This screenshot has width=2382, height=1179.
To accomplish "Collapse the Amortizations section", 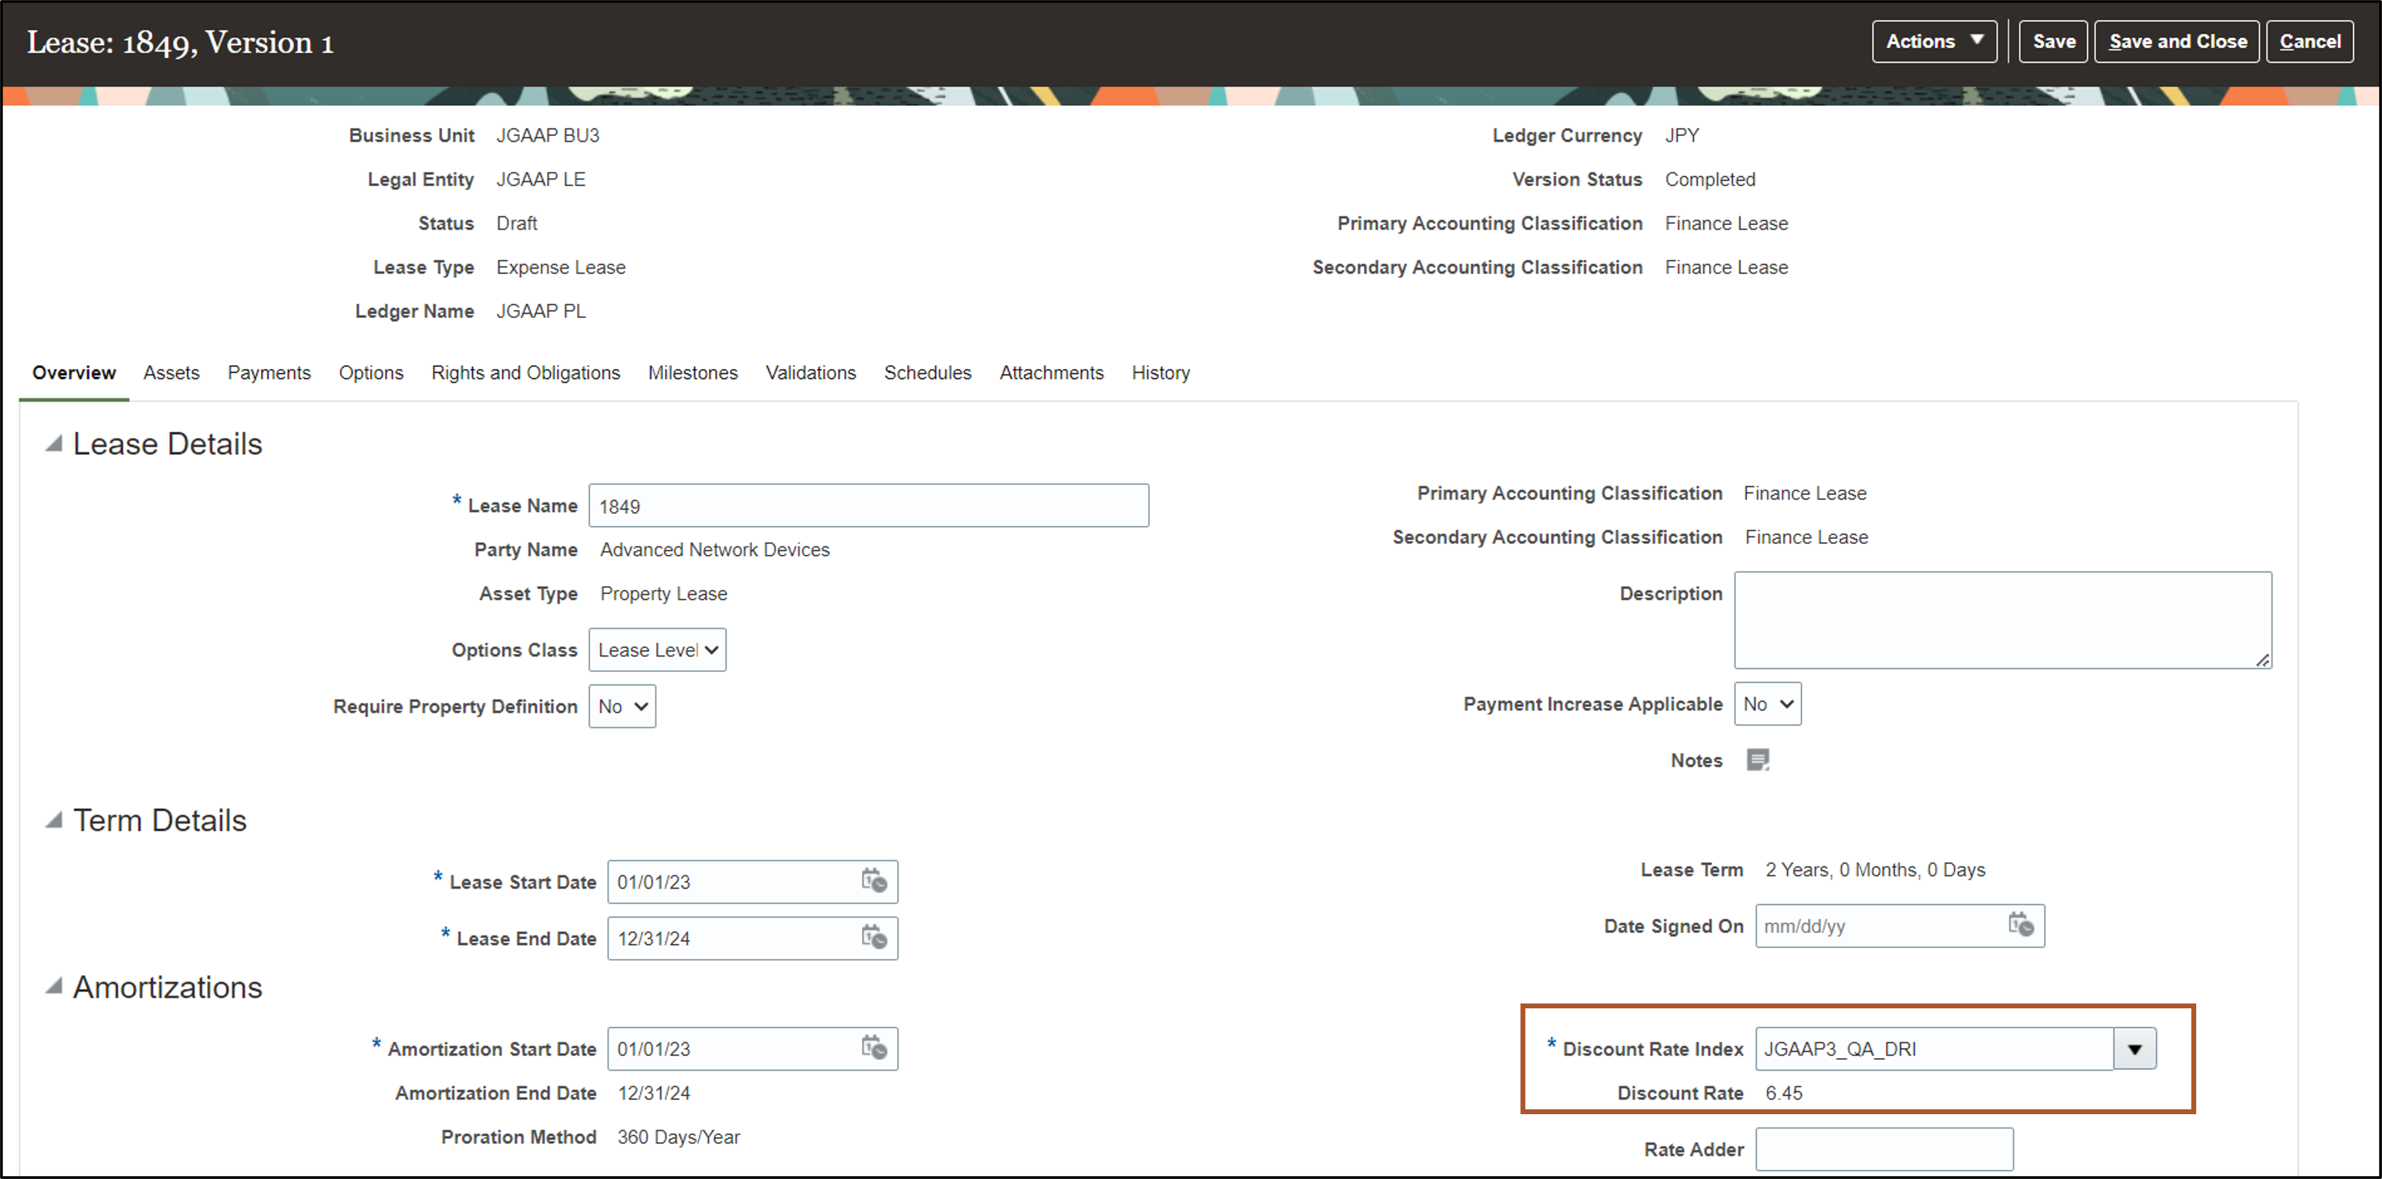I will click(53, 986).
